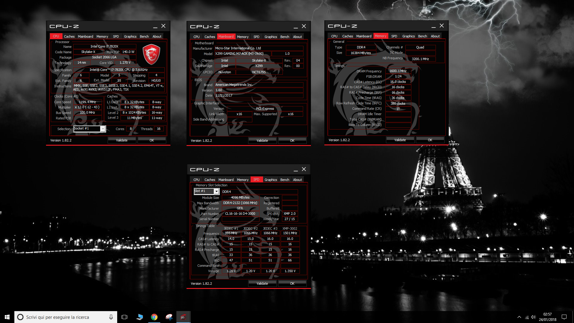Click Validate in the Mainboard window
The width and height of the screenshot is (574, 323).
click(262, 141)
